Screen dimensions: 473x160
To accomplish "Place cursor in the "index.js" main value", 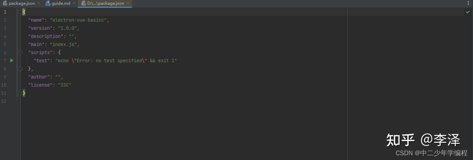I will (63, 44).
